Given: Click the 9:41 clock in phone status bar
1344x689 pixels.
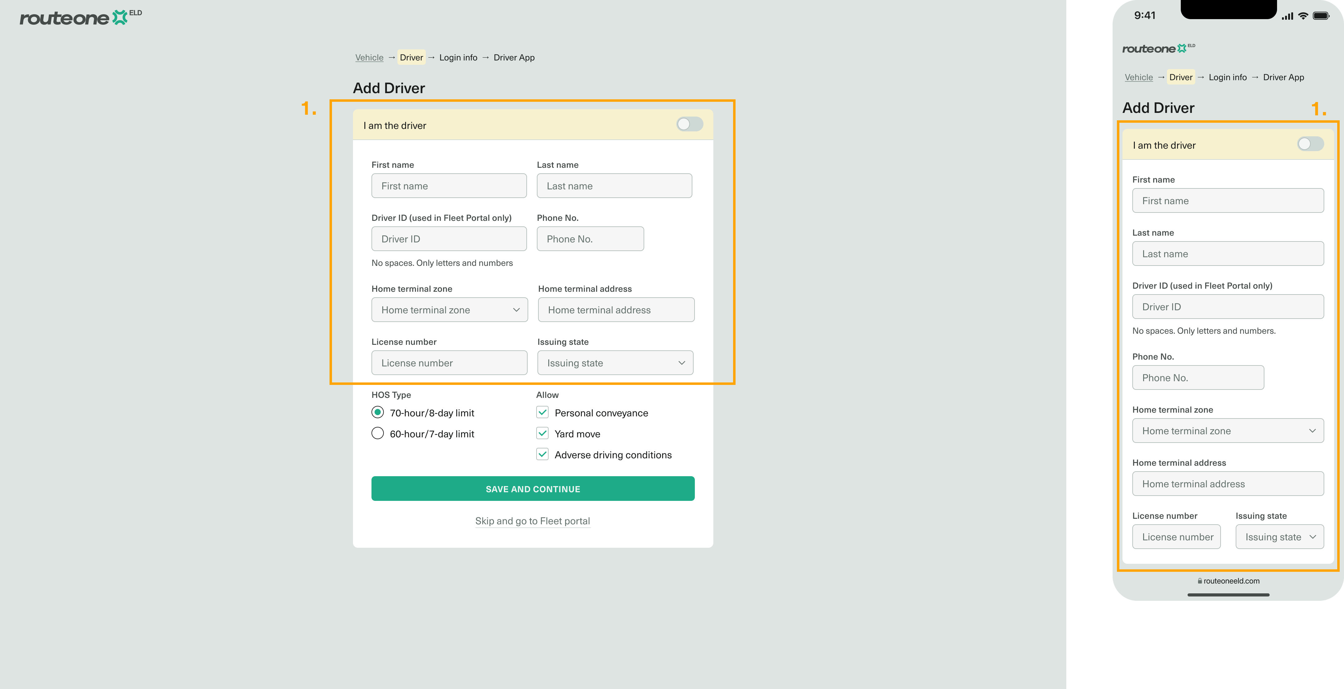Looking at the screenshot, I should 1145,16.
